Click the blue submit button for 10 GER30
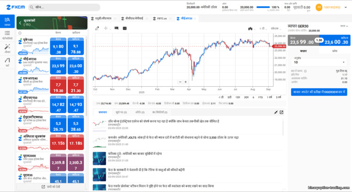352x192 pixels. [319, 92]
